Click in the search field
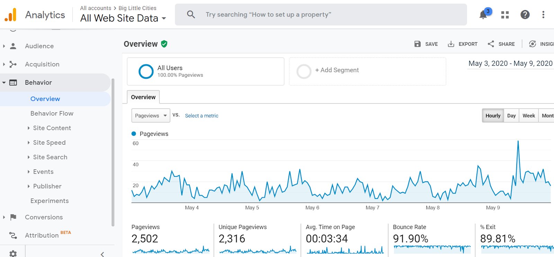 (x=321, y=15)
